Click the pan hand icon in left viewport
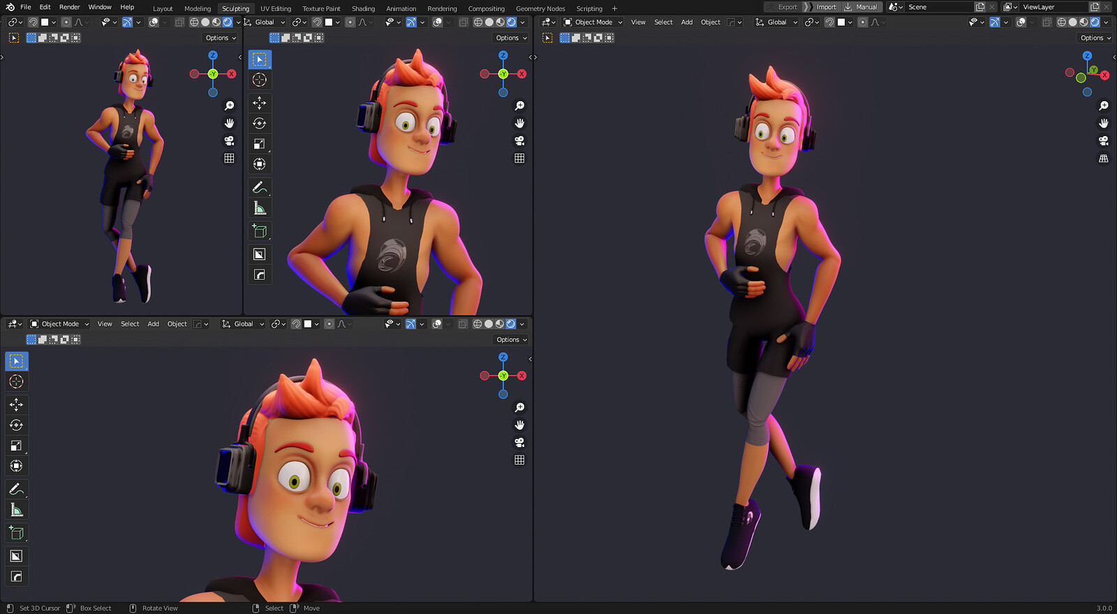The width and height of the screenshot is (1117, 614). (229, 123)
